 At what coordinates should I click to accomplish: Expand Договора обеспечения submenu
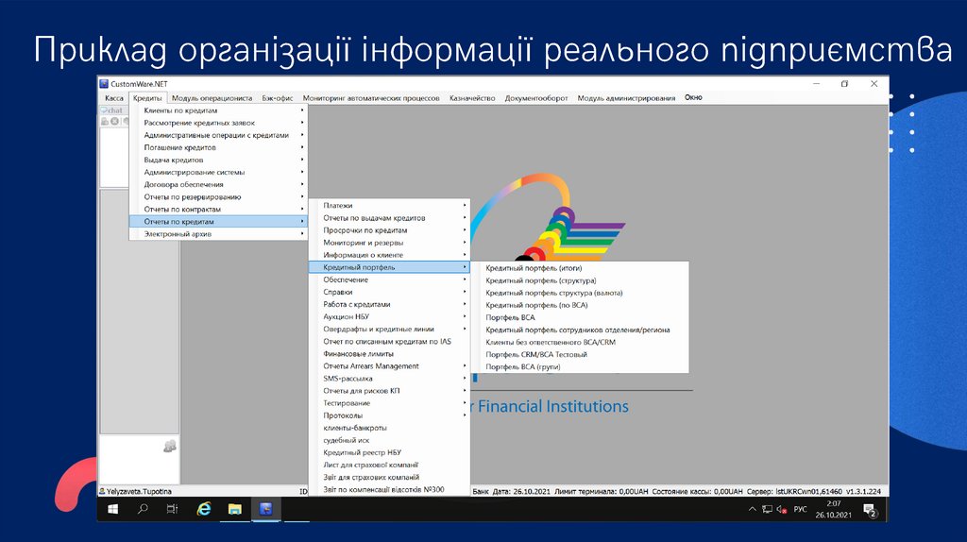coord(218,184)
